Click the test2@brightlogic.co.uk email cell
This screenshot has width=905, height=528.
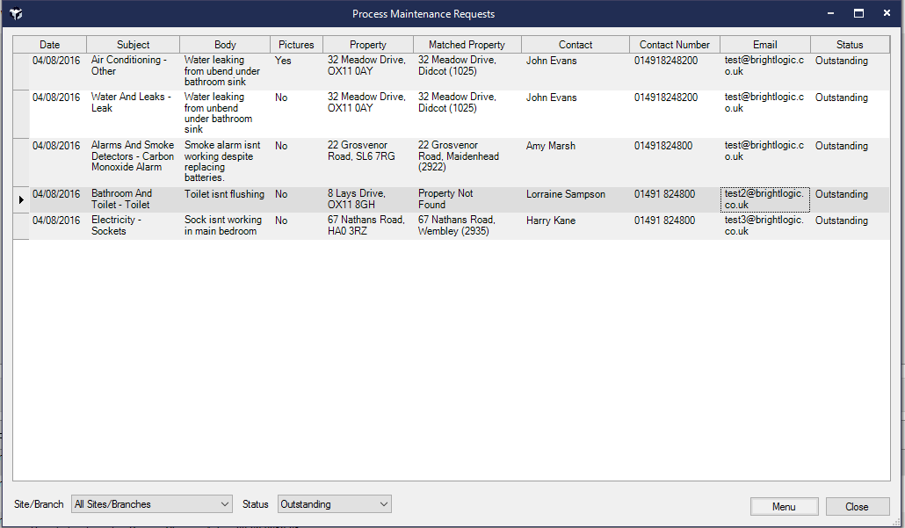click(764, 199)
